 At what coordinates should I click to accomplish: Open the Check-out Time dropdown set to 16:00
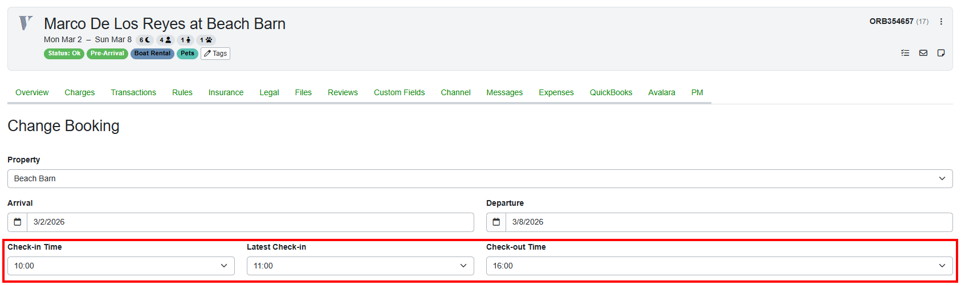tap(719, 266)
